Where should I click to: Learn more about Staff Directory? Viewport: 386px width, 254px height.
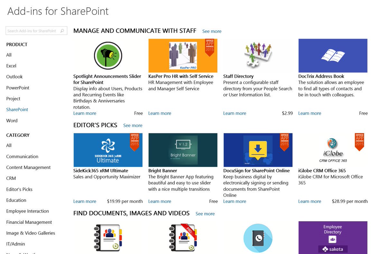234,113
